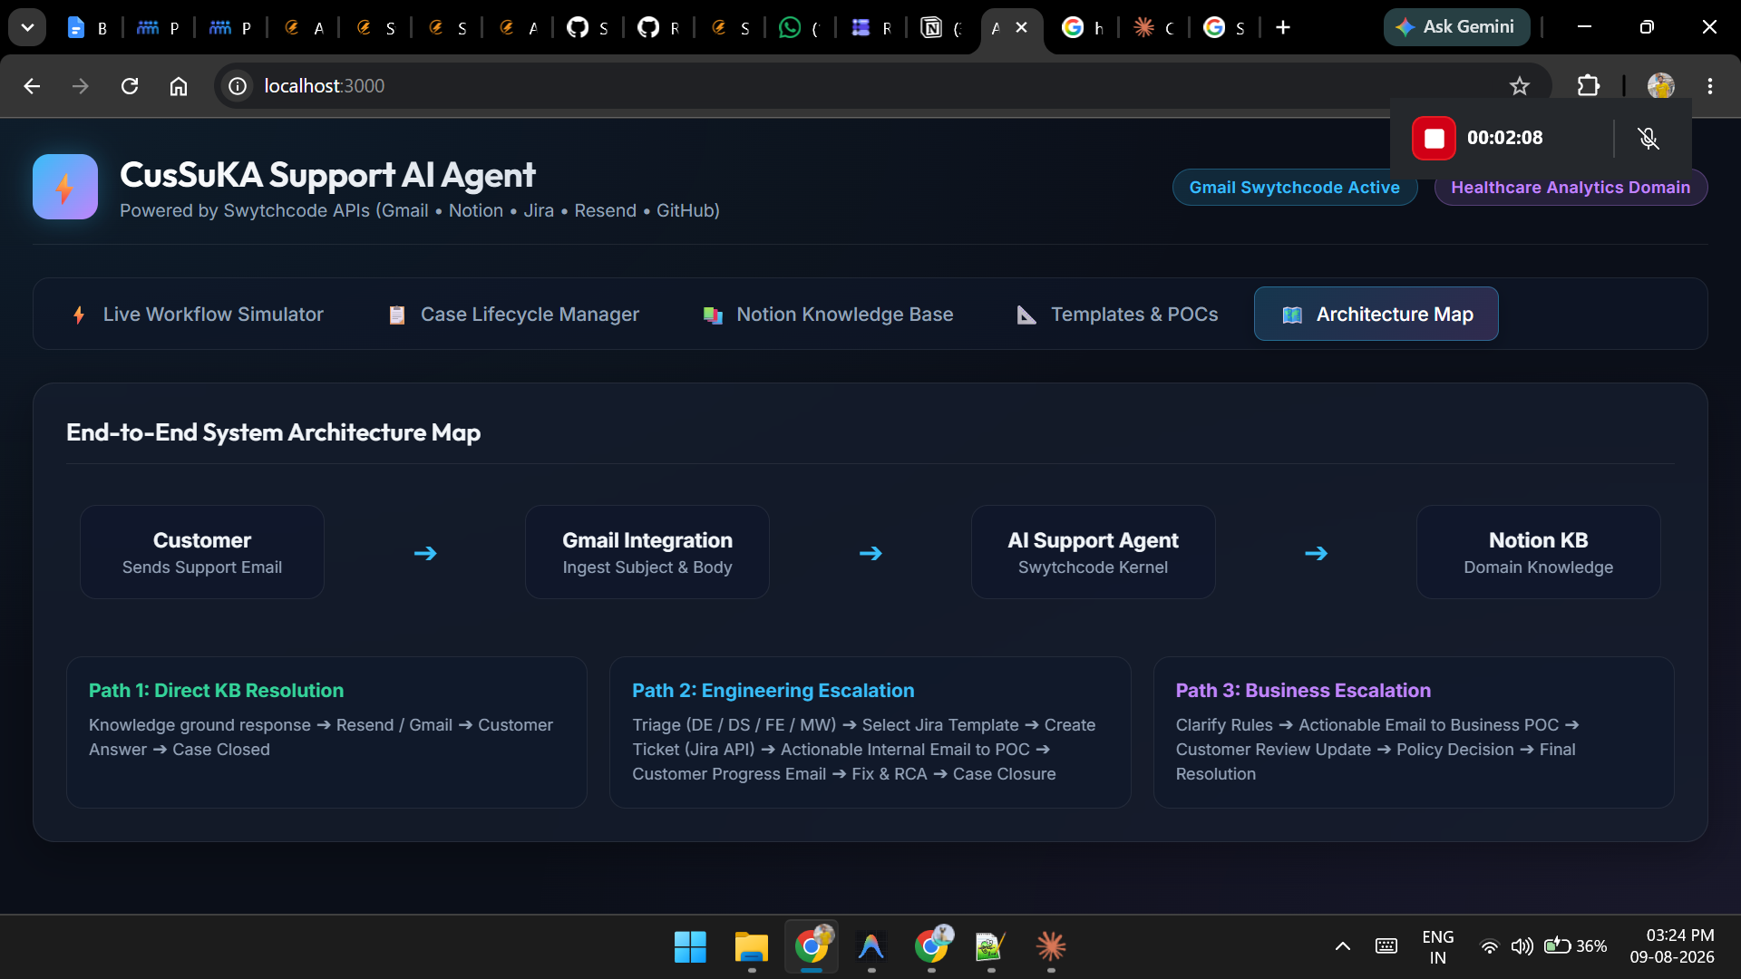The width and height of the screenshot is (1741, 979).
Task: Click the Path 2: Engineering Escalation heading
Action: coord(773,691)
